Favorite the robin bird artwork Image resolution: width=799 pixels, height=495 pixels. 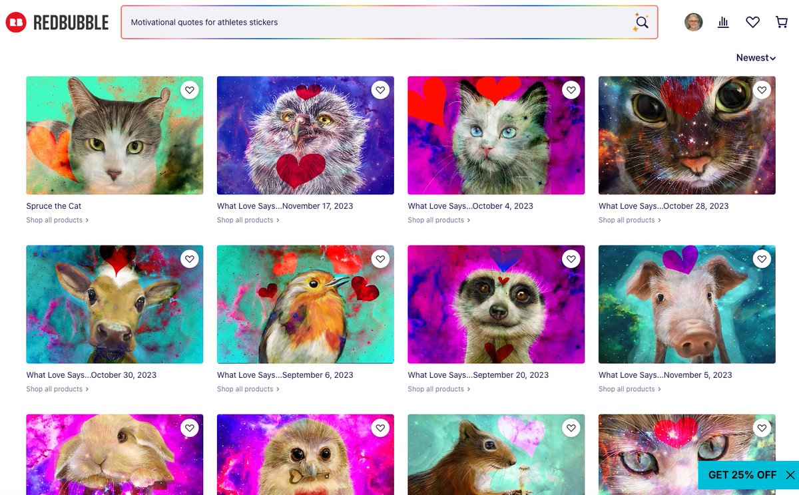380,259
